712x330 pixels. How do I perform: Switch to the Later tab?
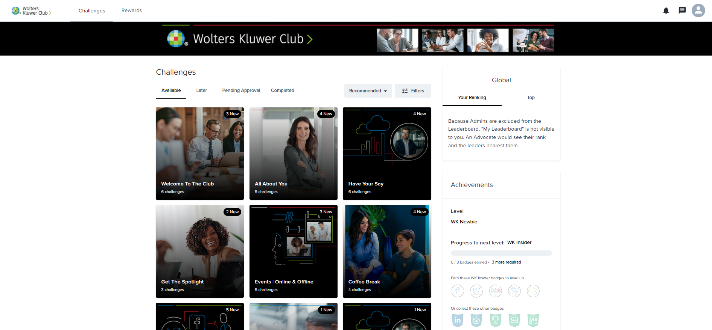click(x=201, y=90)
